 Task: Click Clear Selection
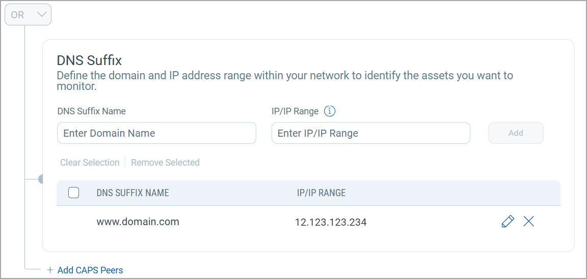click(x=90, y=163)
